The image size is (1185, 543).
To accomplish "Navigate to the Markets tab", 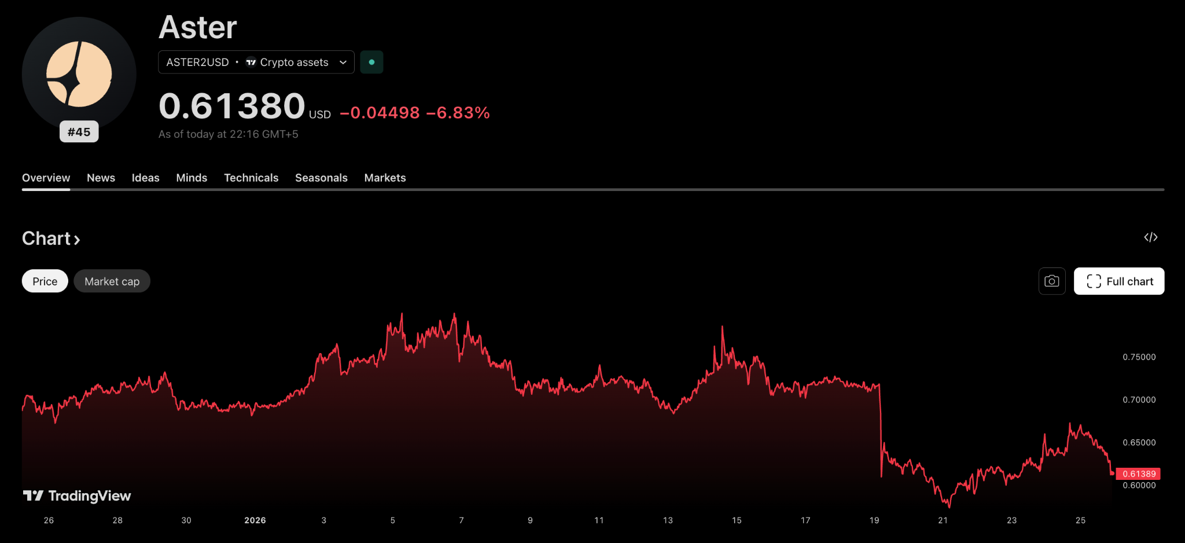I will 385,178.
